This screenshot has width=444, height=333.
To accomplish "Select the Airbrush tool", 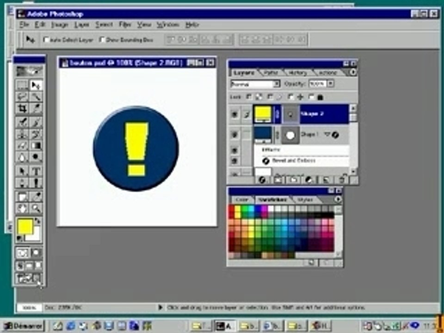I will pos(22,122).
